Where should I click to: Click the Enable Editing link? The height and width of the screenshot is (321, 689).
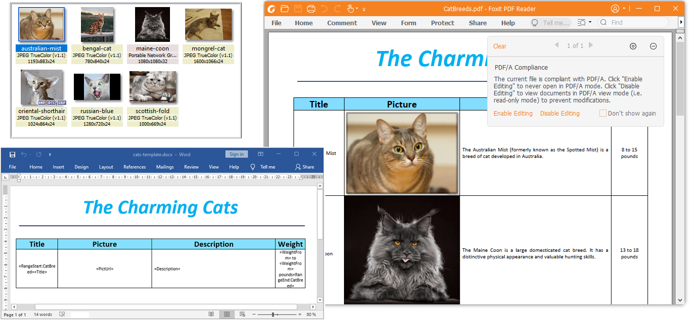[513, 114]
